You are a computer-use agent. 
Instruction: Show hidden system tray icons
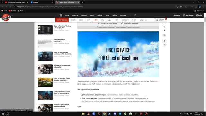[x=180, y=114]
